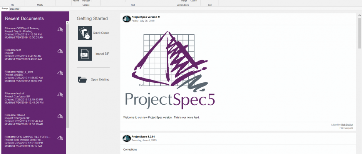
Task: Click icon beside Filename:test recent document
Action: 60,51
